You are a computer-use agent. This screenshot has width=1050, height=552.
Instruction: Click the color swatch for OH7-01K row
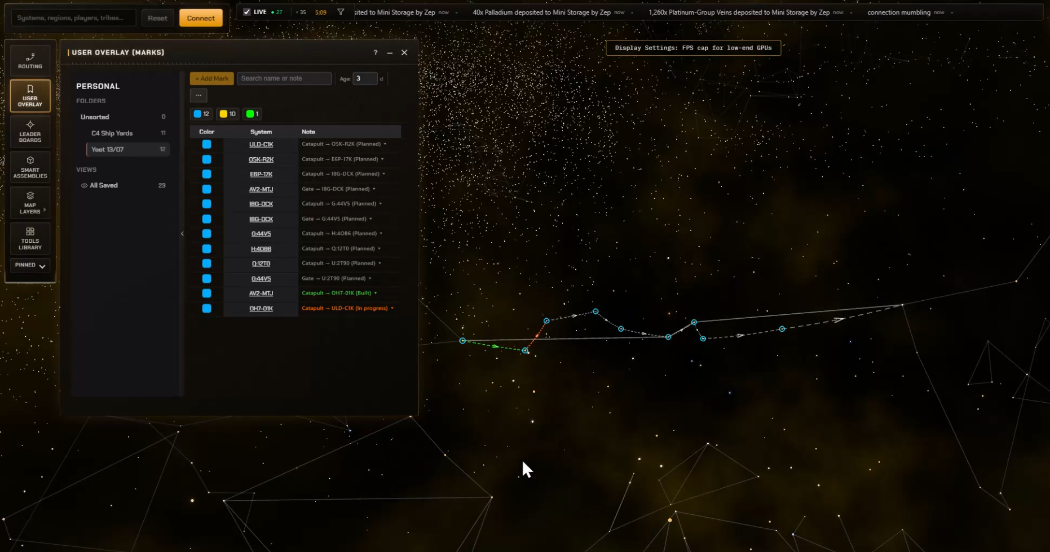pos(207,309)
